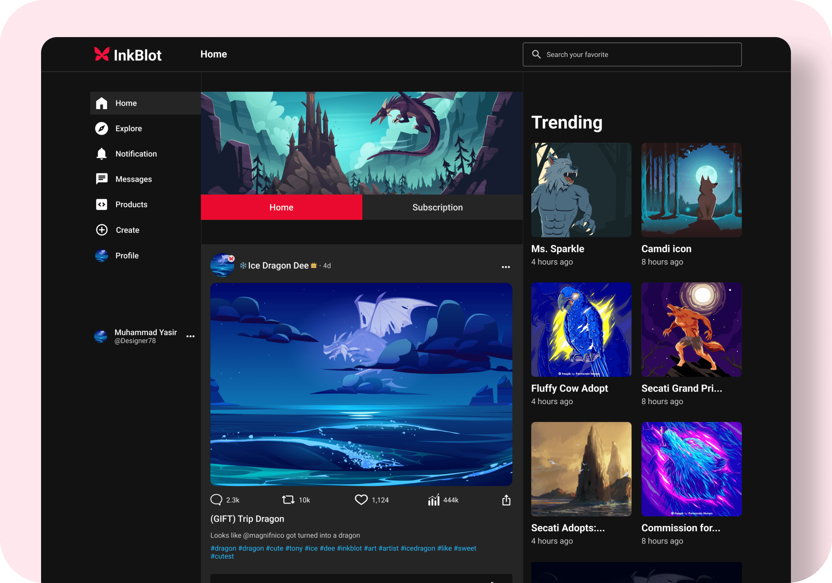Image resolution: width=832 pixels, height=583 pixels.
Task: Click the #sweet hashtag
Action: 465,548
